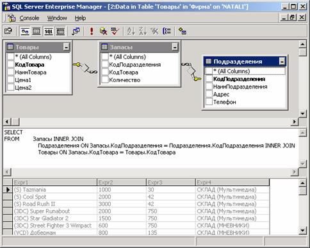Collapse the Подразделения table window
This screenshot has height=248, width=310.
coord(282,62)
